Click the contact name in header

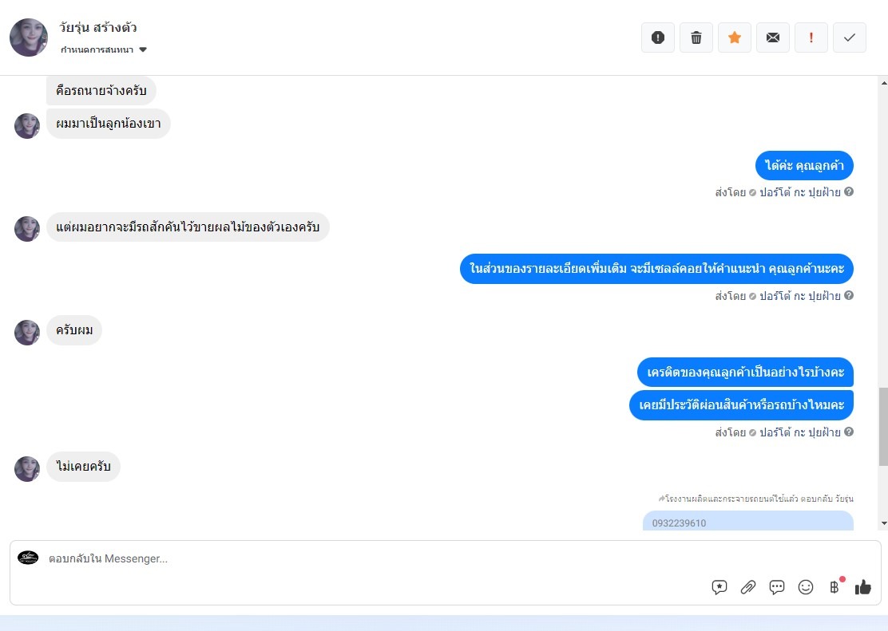pos(98,27)
